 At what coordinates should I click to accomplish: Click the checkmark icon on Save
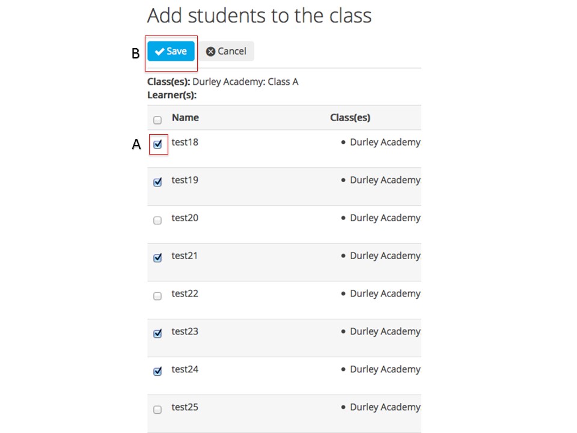[x=159, y=52]
